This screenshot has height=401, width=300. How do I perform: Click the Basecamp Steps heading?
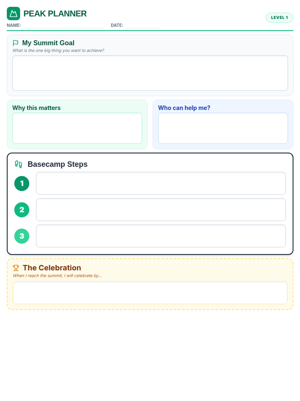(x=57, y=164)
